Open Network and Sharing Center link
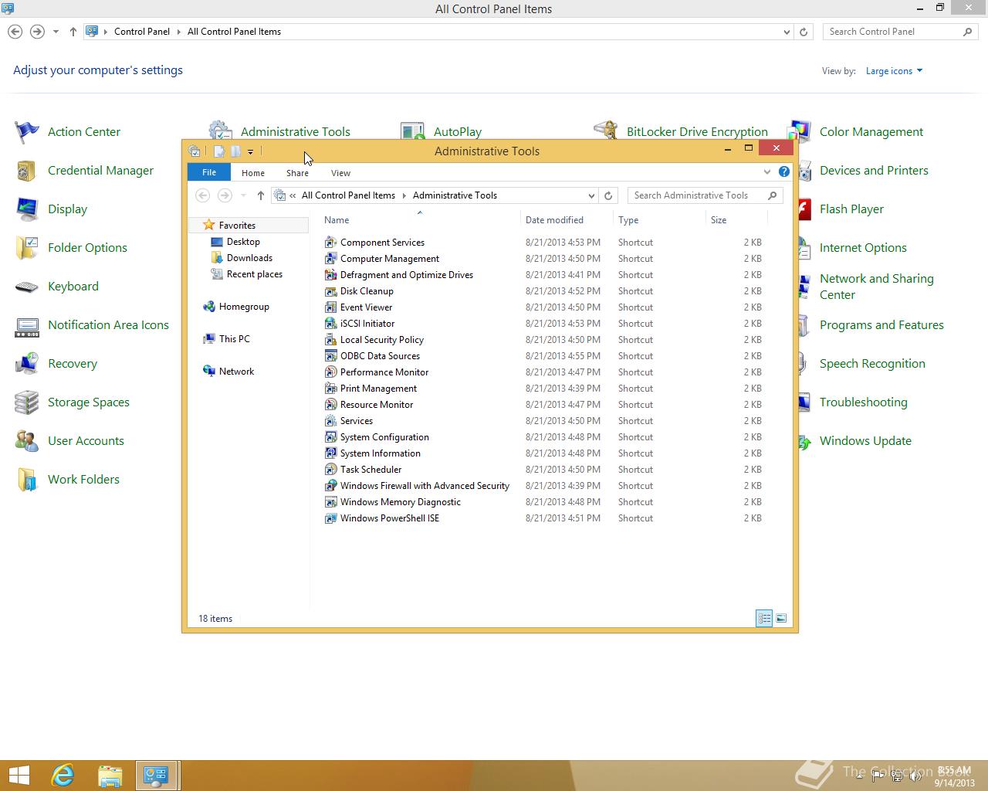 [x=877, y=287]
